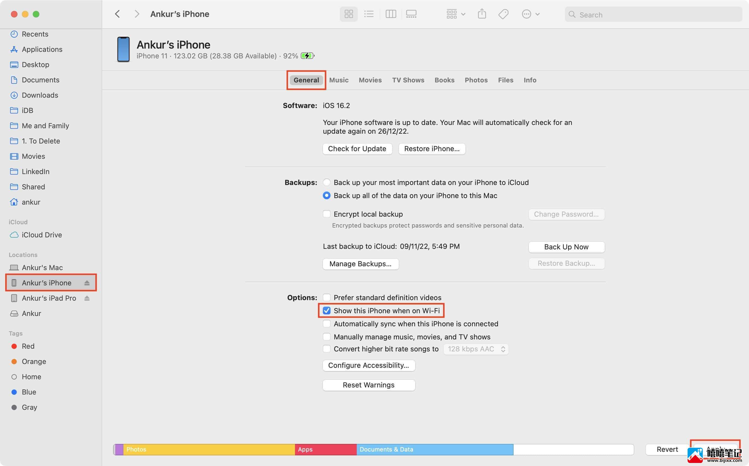749x466 pixels.
Task: Open the group-by items dropdown
Action: [x=456, y=14]
